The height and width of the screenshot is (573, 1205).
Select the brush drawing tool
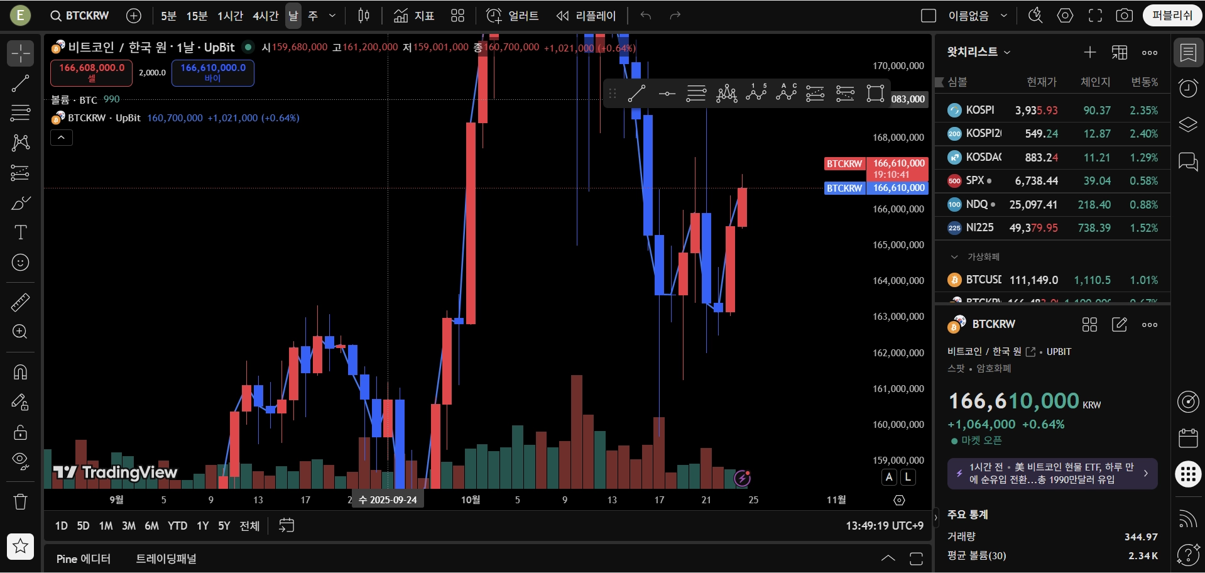[20, 203]
